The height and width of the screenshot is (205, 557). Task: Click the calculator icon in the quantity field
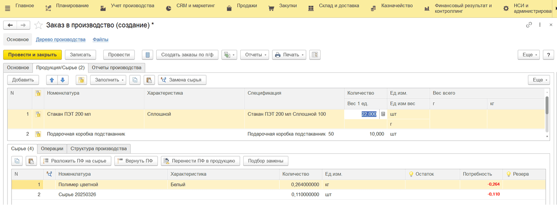[383, 114]
